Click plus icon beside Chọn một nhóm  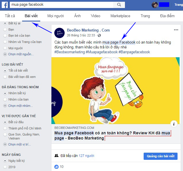click(x=5, y=106)
